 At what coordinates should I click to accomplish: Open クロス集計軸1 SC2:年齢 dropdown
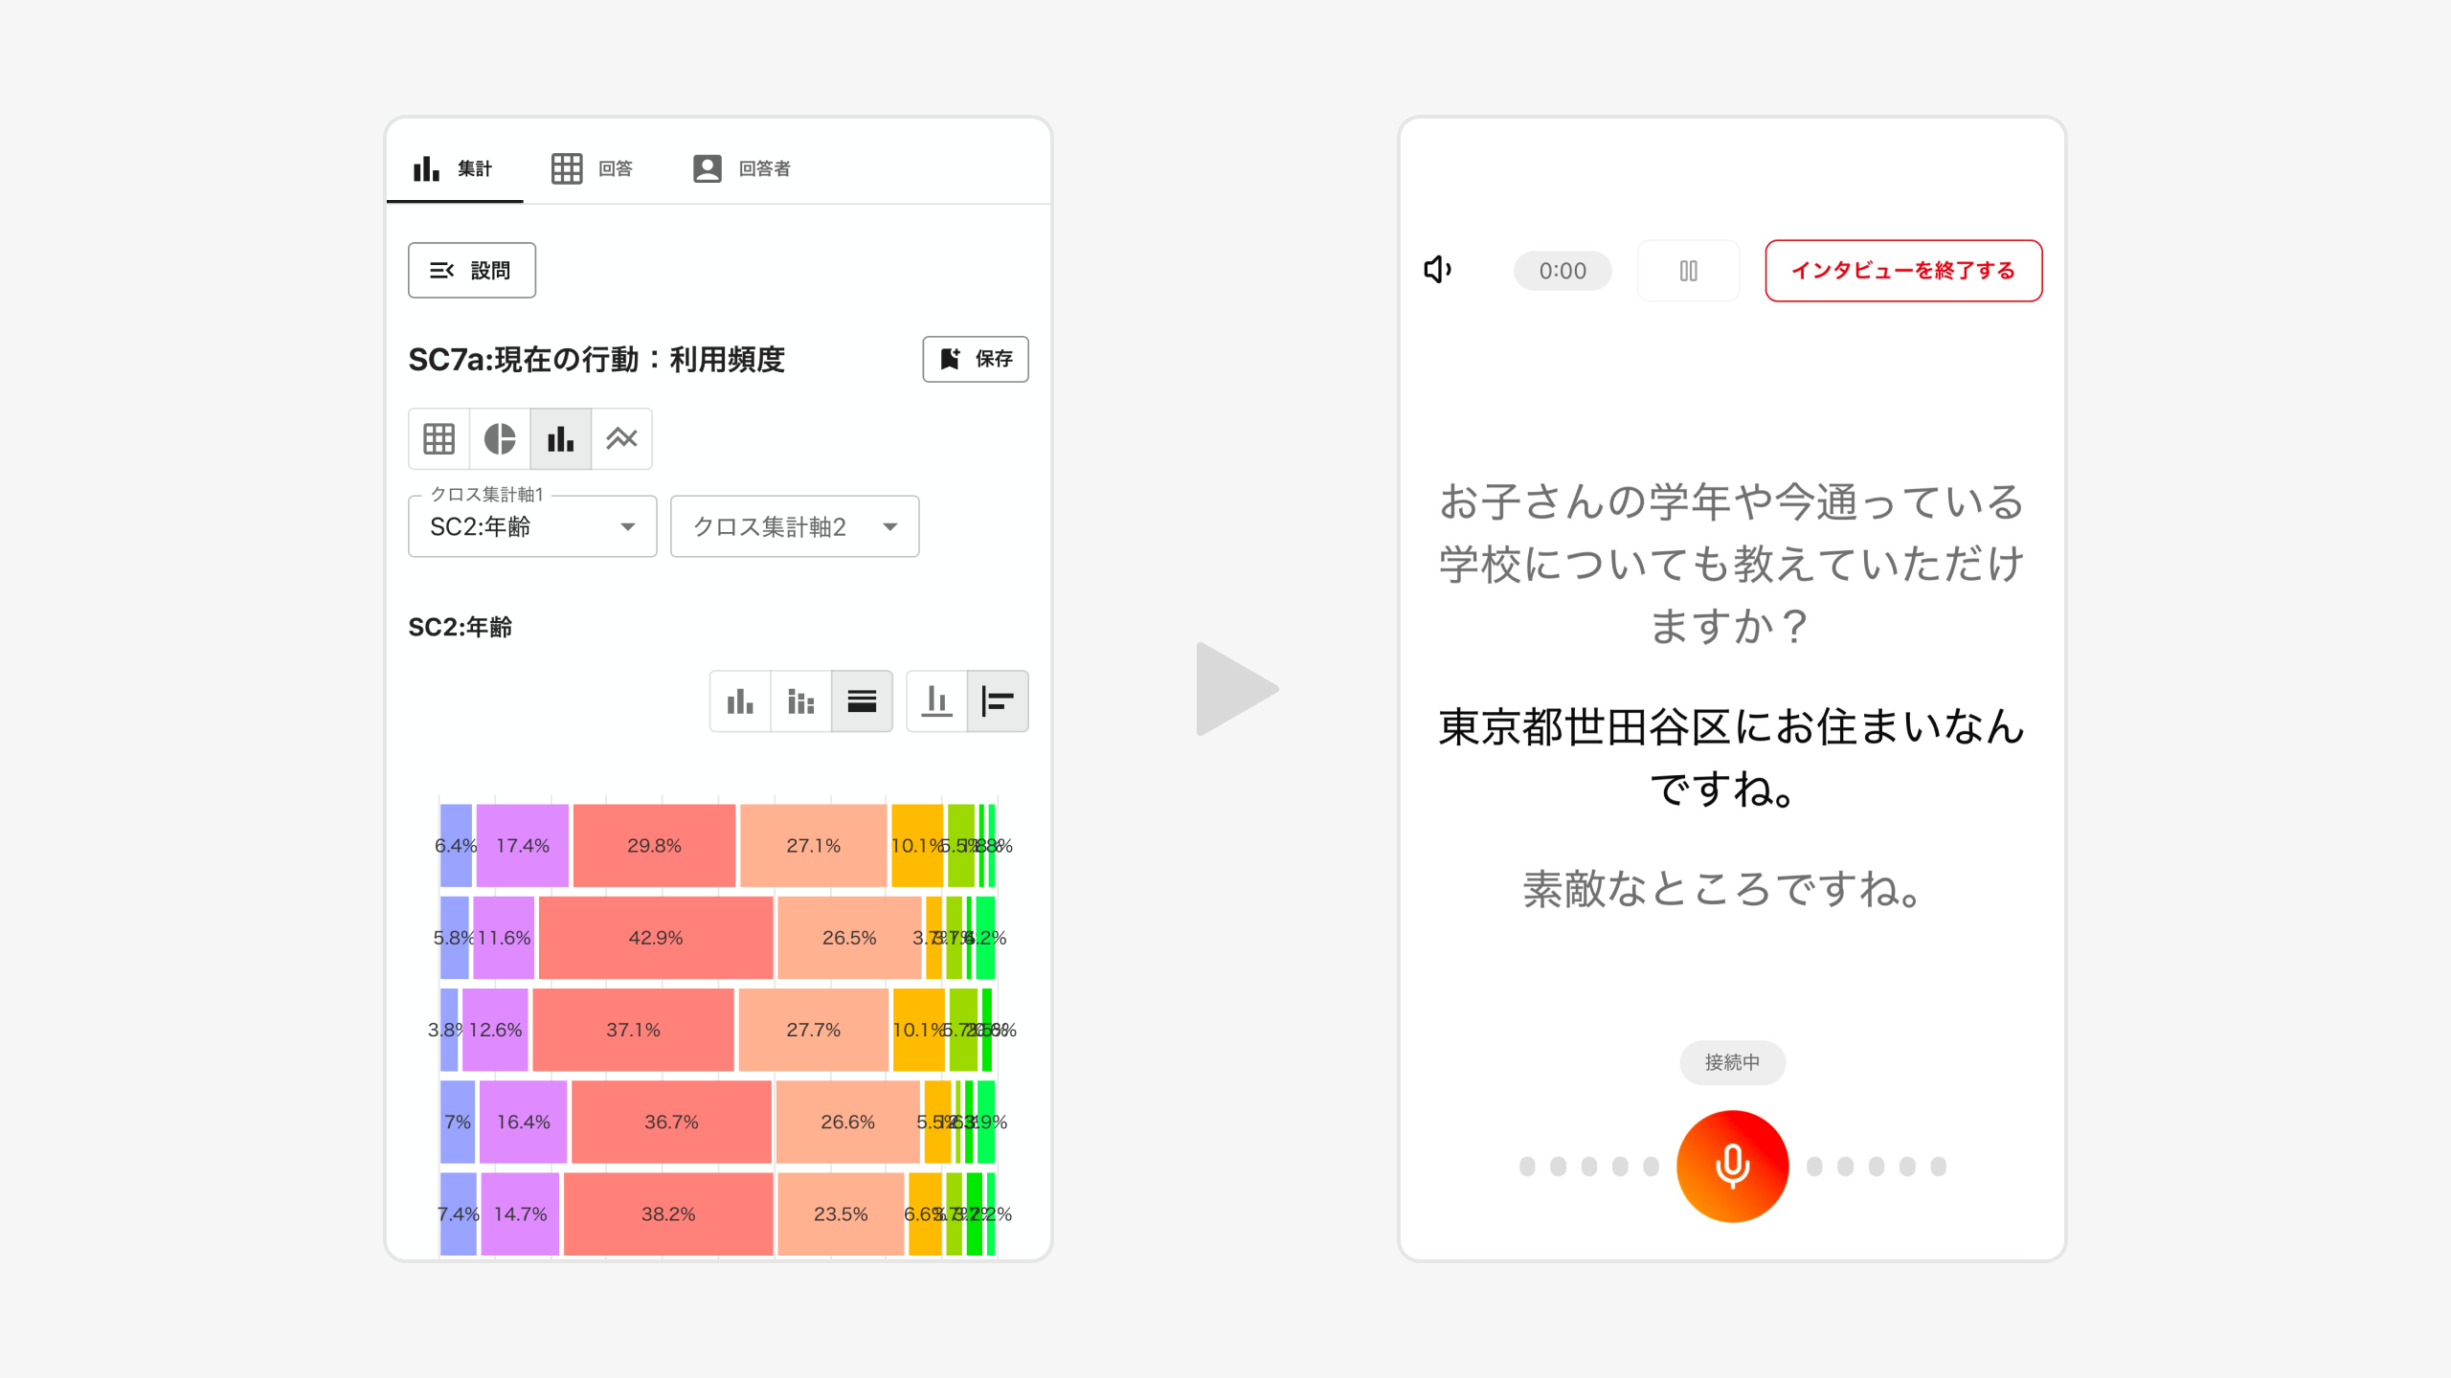click(532, 527)
